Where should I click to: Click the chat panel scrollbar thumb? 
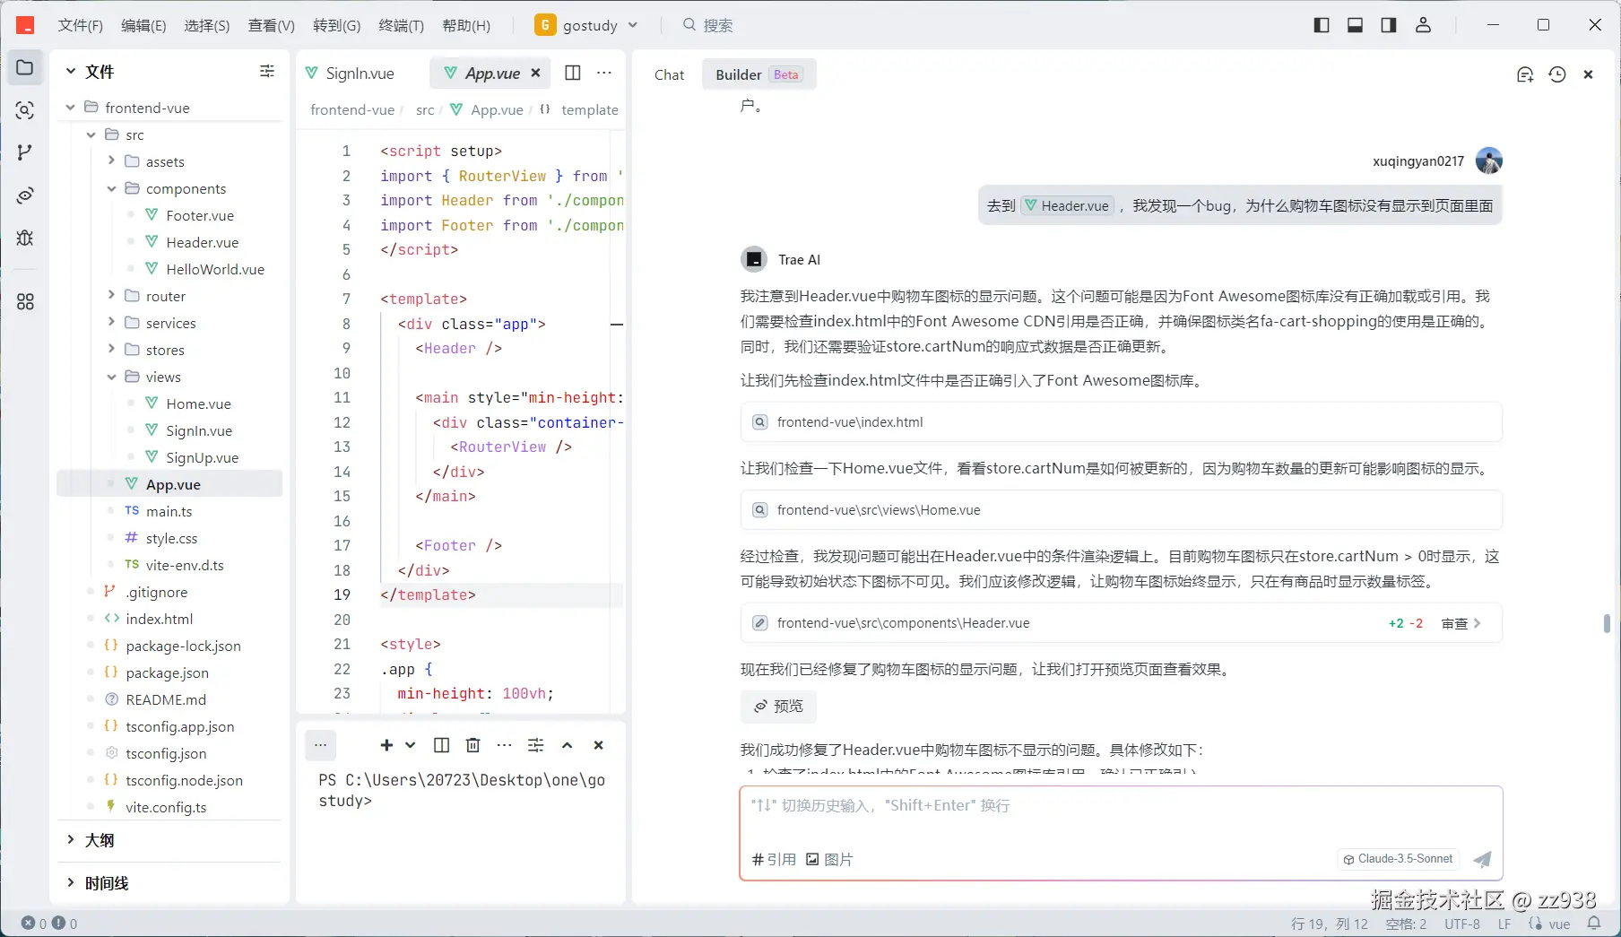[1606, 623]
